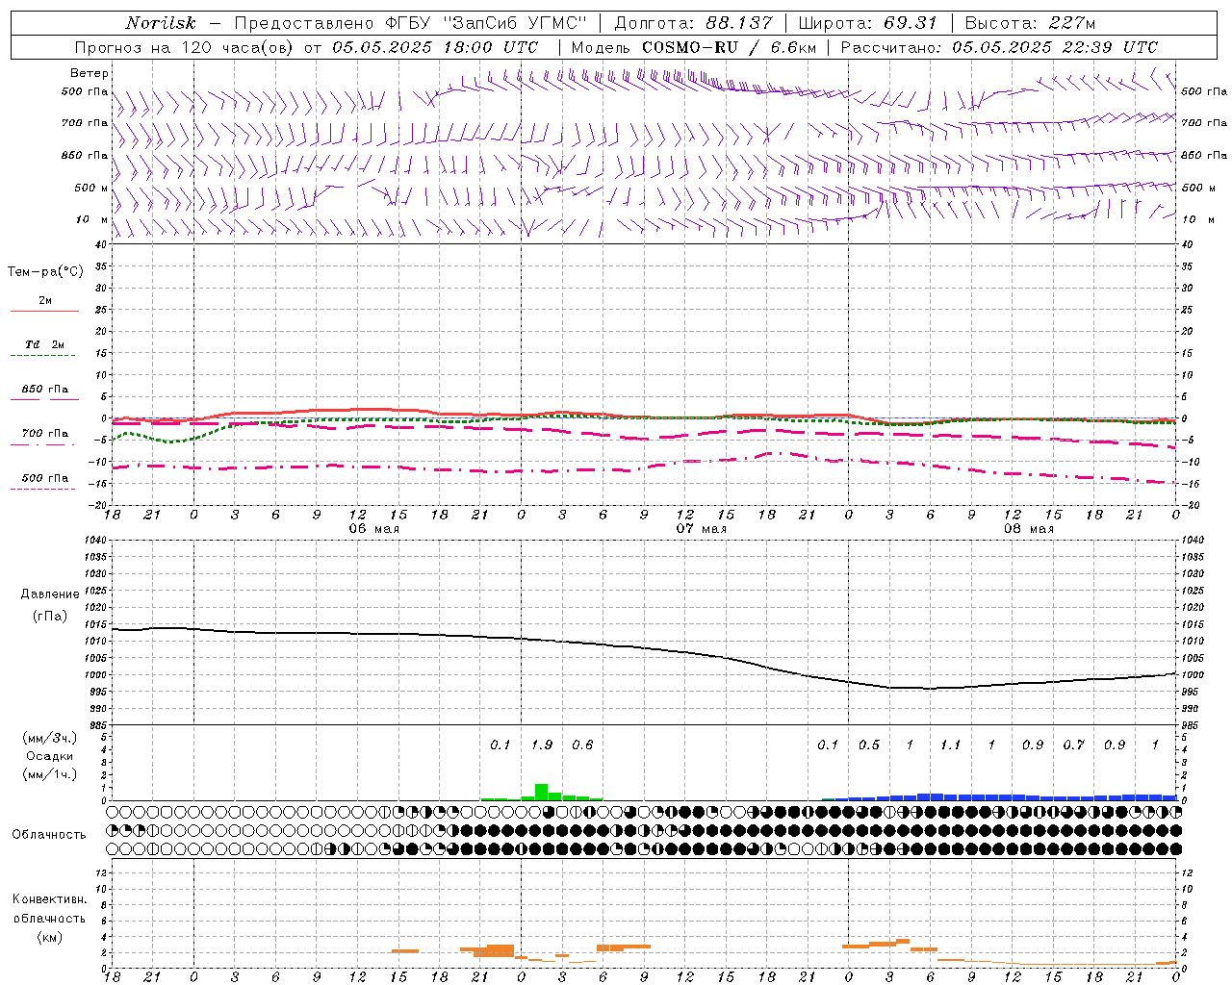This screenshot has height=985, width=1232.
Task: Select the 1.9 precipitation value
Action: pos(542,745)
